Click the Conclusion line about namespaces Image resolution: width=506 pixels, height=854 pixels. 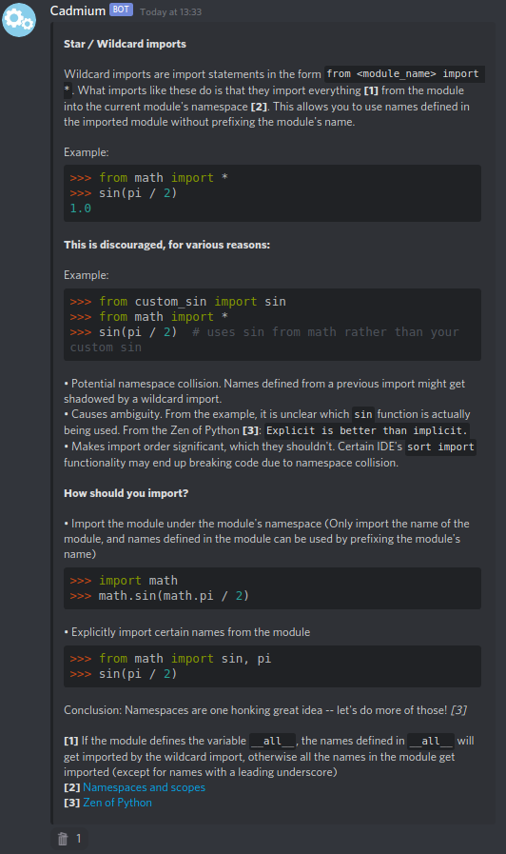265,710
